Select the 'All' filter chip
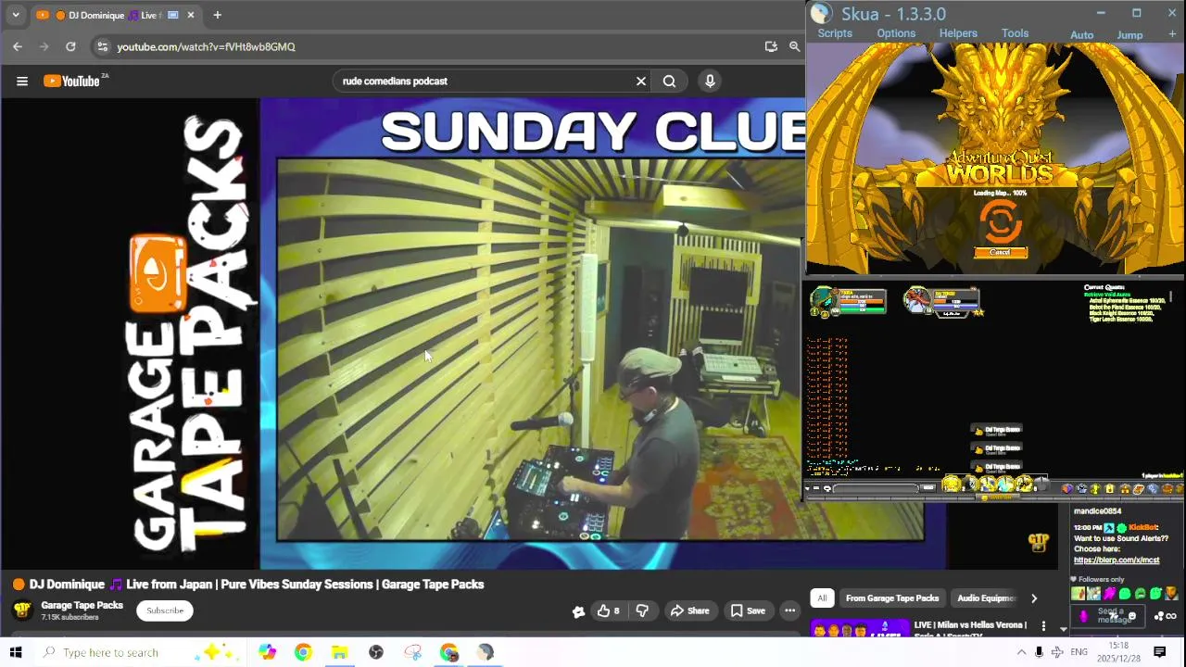 (822, 598)
